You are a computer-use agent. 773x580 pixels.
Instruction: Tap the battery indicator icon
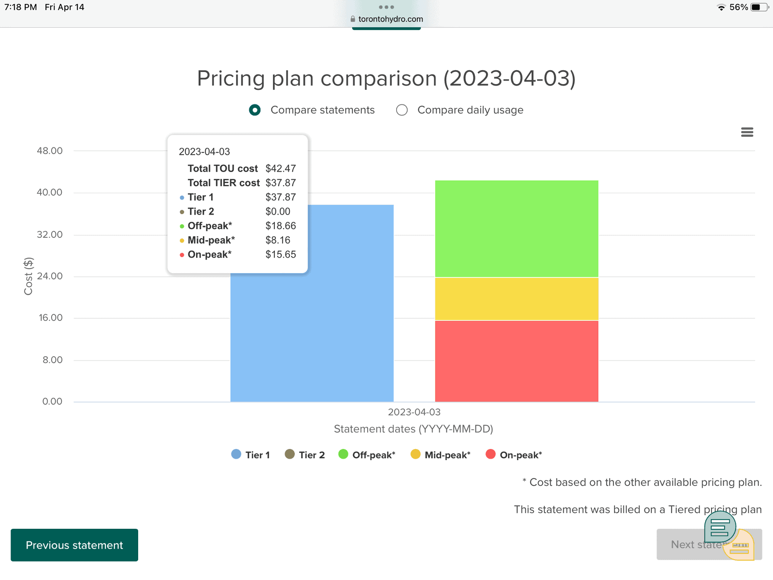[x=759, y=7]
